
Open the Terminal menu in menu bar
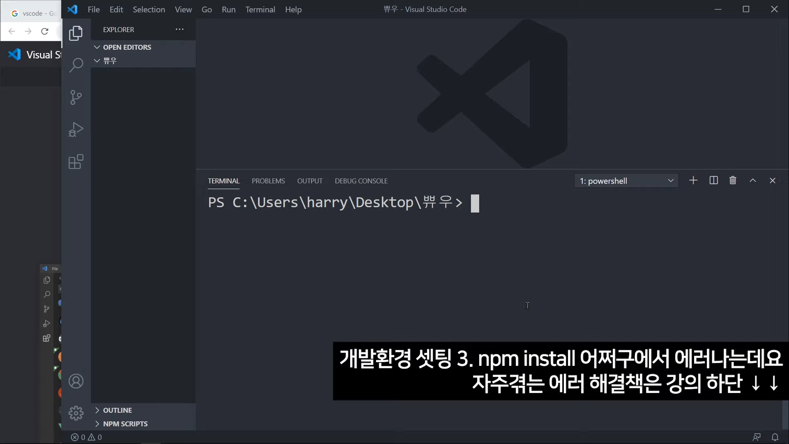[x=260, y=9]
